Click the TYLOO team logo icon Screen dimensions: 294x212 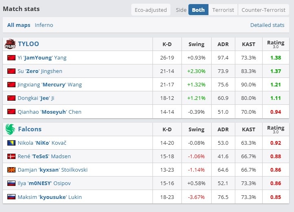pos(10,44)
